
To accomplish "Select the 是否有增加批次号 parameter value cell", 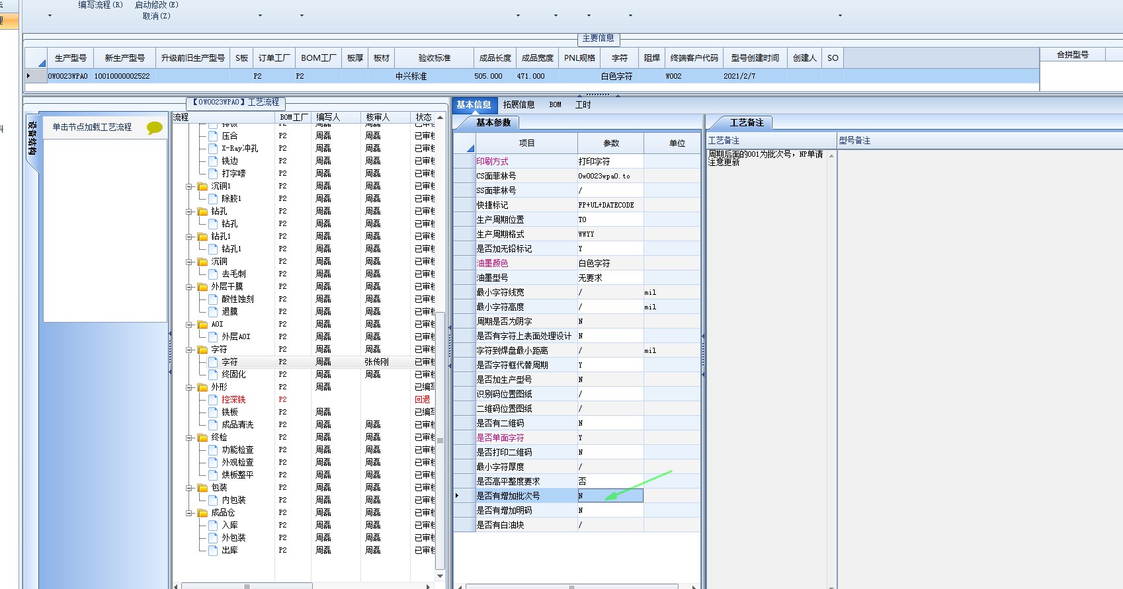I will point(610,496).
